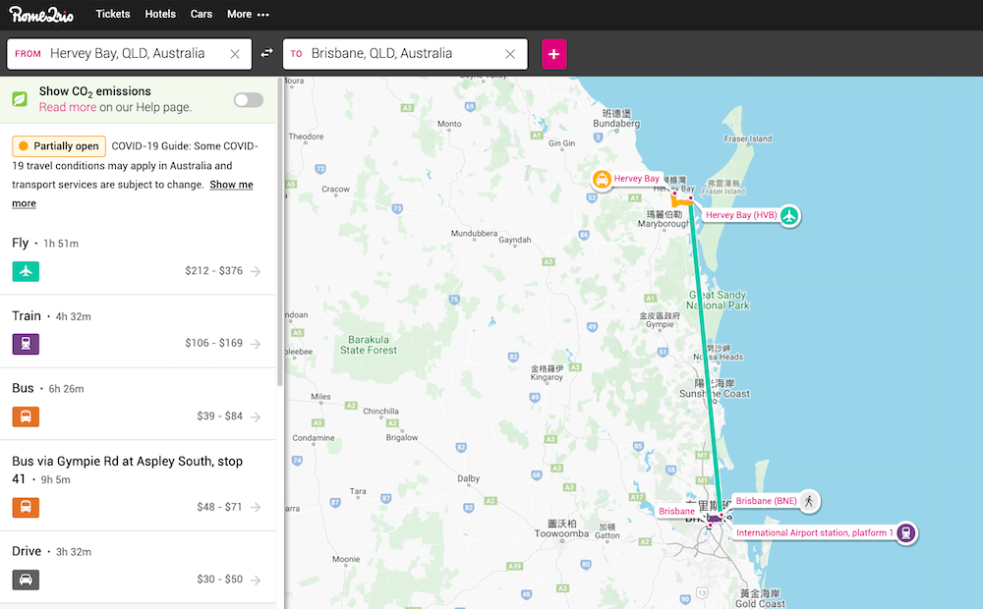Viewport: 983px width, 609px height.
Task: Select the Drive 3h 32m route title
Action: click(51, 551)
